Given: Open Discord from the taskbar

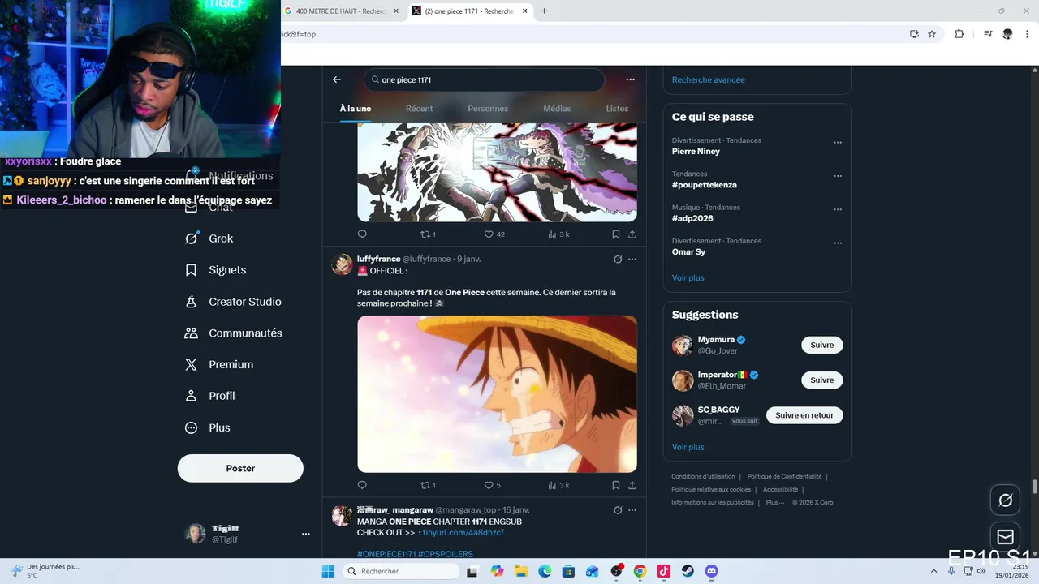Looking at the screenshot, I should [x=711, y=571].
